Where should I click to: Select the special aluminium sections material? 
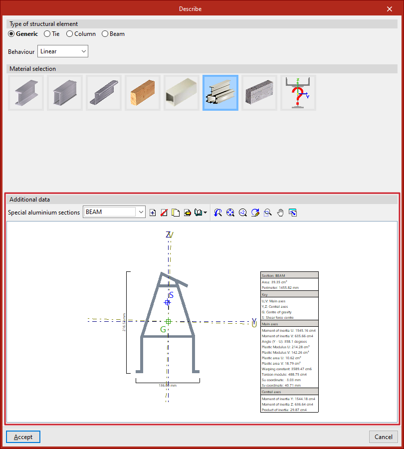pyautogui.click(x=220, y=93)
